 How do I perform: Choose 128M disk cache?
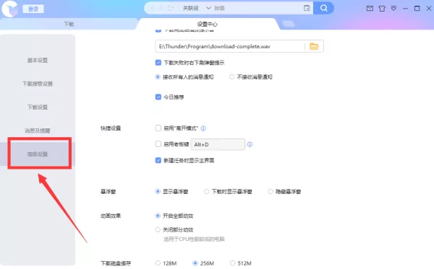point(158,263)
